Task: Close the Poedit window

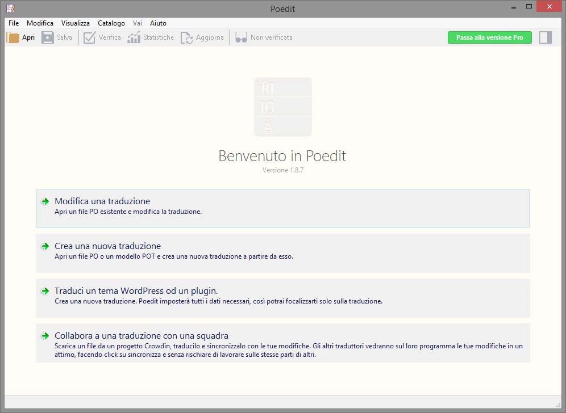Action: 550,6
